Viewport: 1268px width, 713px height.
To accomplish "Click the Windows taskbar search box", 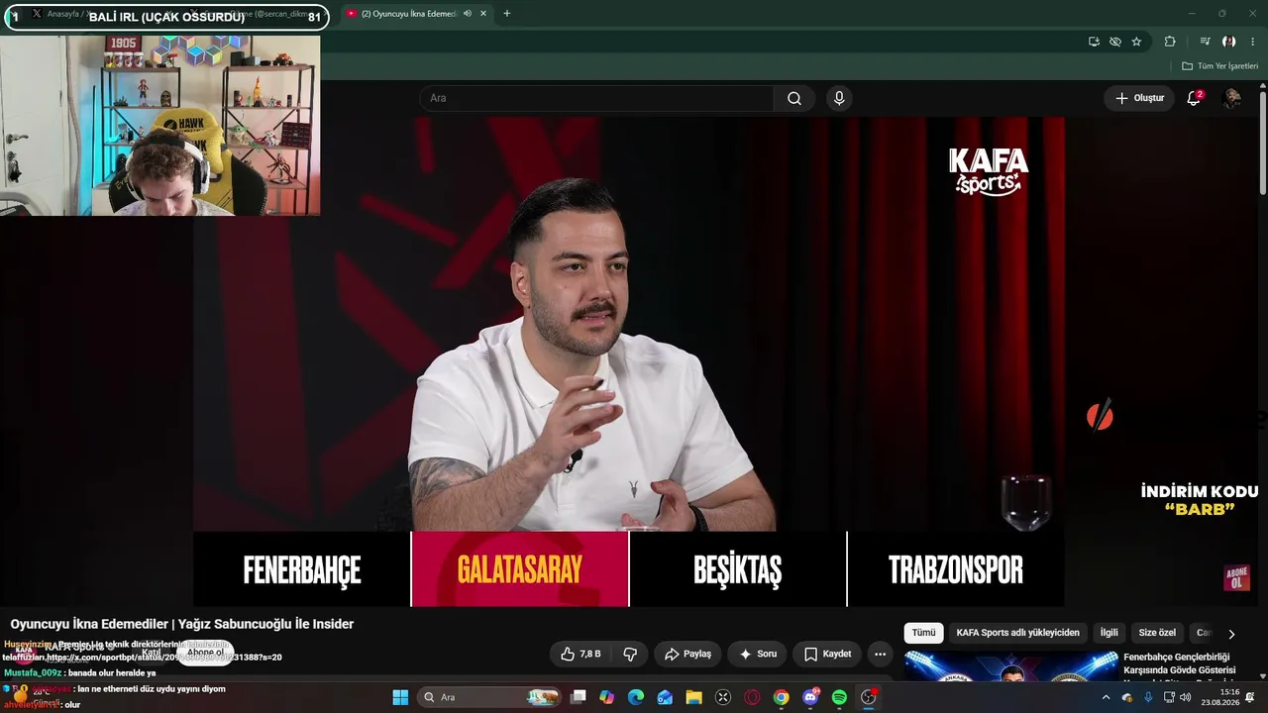I will 489,697.
